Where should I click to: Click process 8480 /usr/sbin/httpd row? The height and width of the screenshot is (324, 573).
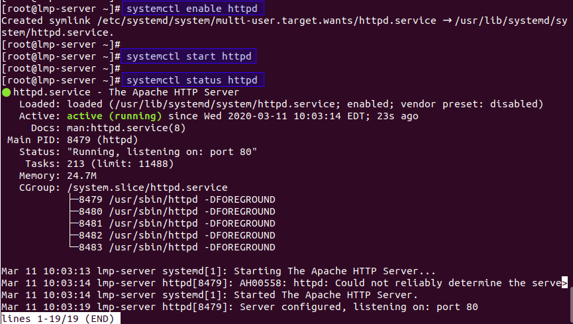(x=177, y=212)
